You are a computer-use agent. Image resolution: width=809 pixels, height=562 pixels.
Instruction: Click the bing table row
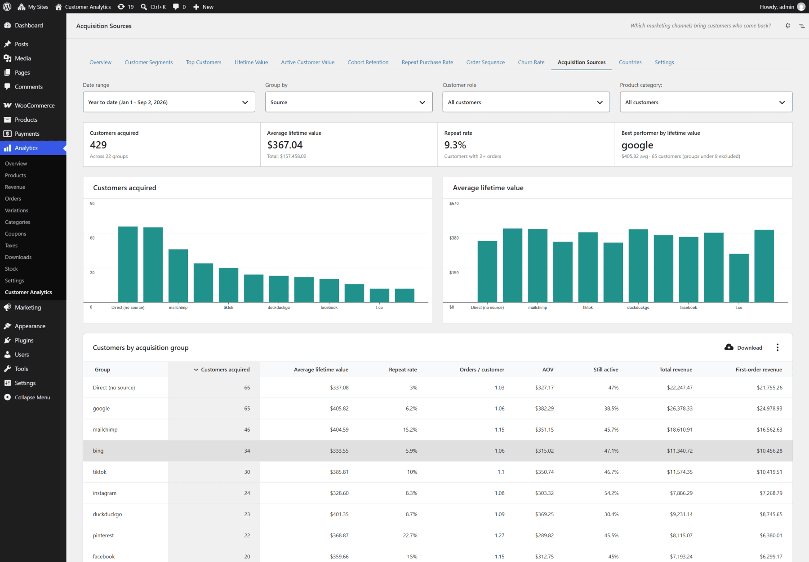(x=438, y=450)
